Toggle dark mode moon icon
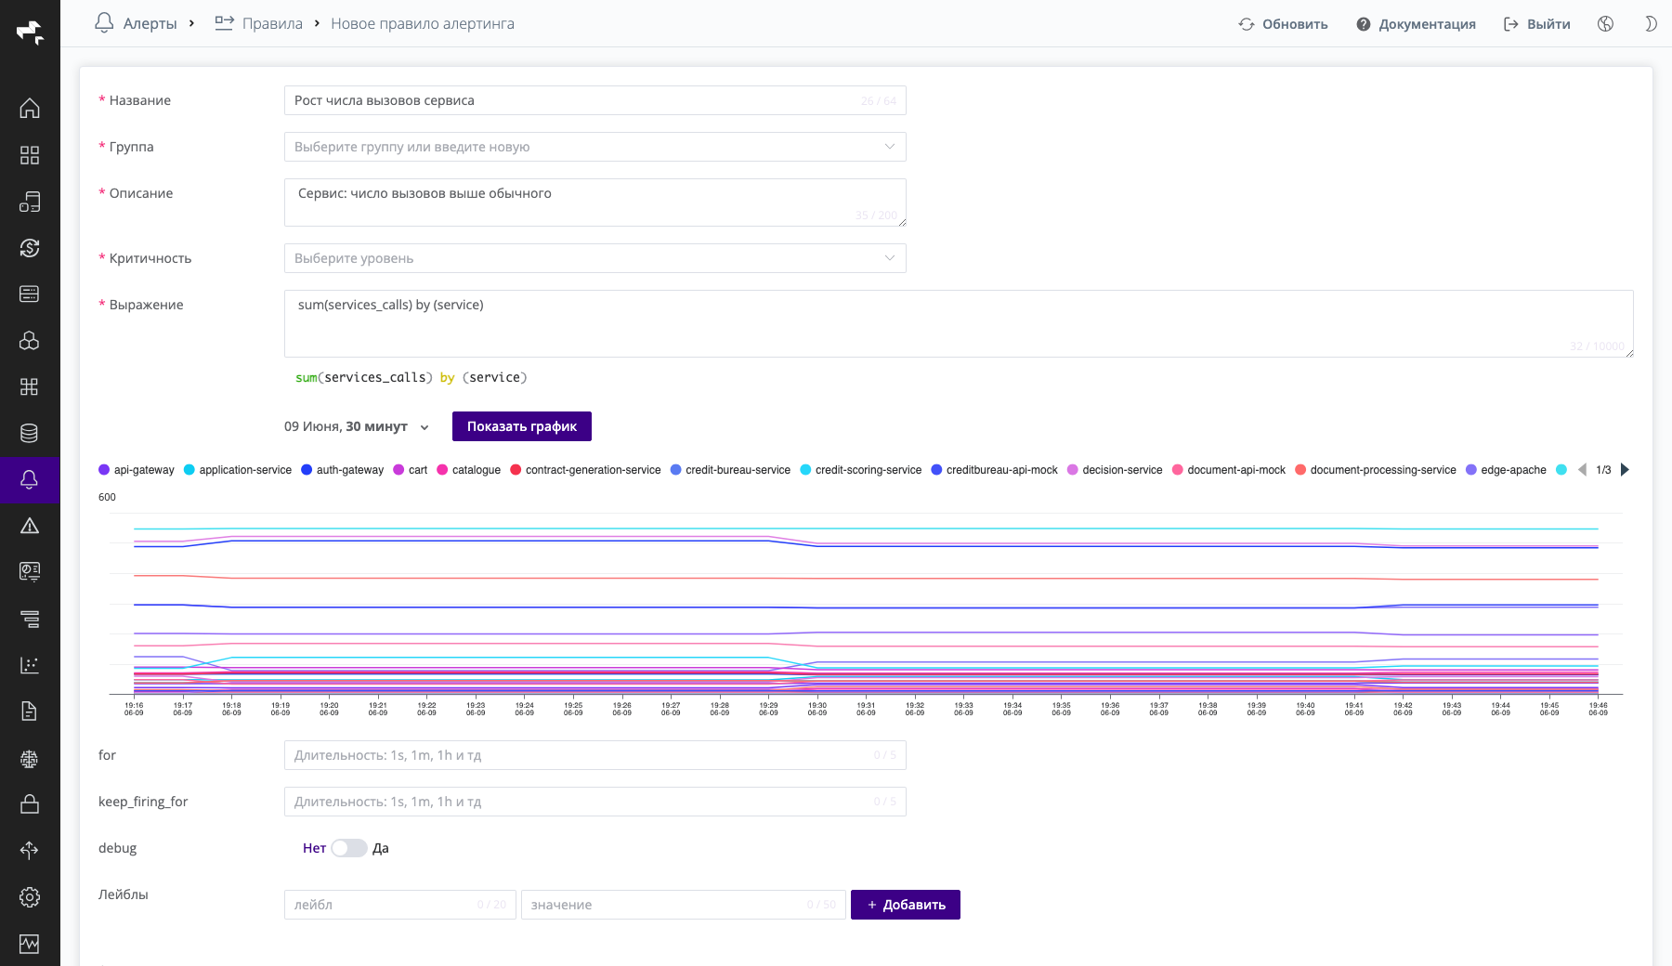 click(x=1651, y=24)
